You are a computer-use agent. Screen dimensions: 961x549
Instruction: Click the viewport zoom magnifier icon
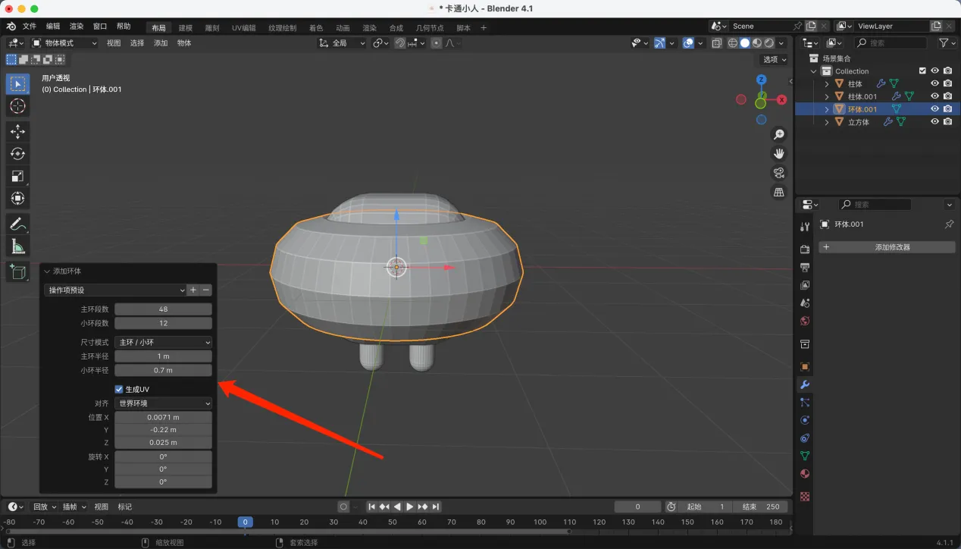[x=778, y=134]
